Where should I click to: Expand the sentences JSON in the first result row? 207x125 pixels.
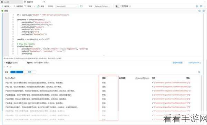click(152, 83)
